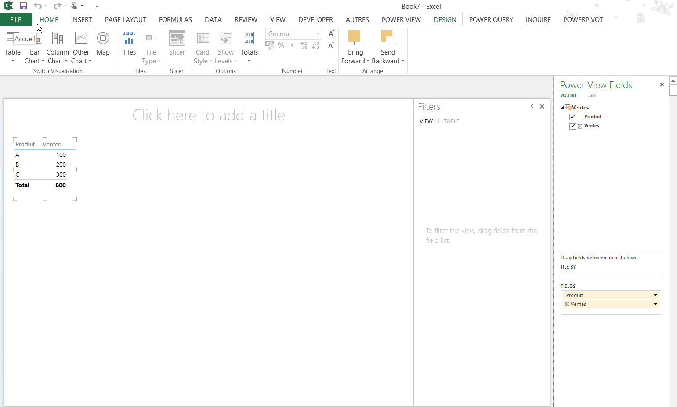Click the Save icon in quick access toolbar

(x=23, y=6)
